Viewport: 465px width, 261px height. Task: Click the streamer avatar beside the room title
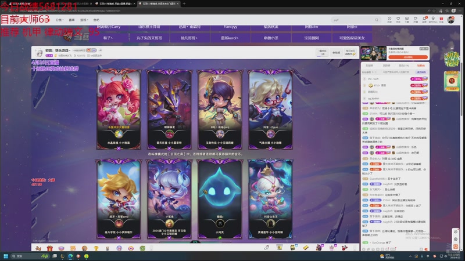(39, 52)
